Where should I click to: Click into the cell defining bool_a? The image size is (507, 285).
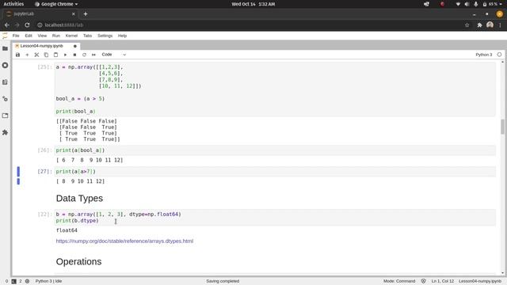(x=275, y=89)
